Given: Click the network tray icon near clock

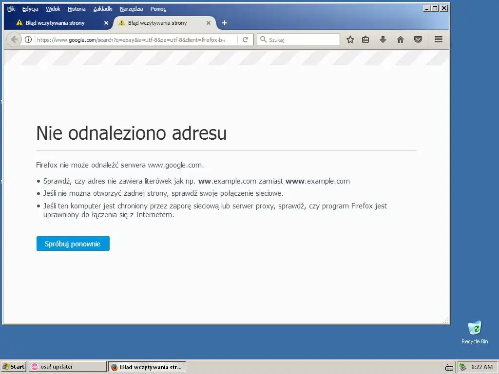Looking at the screenshot, I should click(x=463, y=367).
